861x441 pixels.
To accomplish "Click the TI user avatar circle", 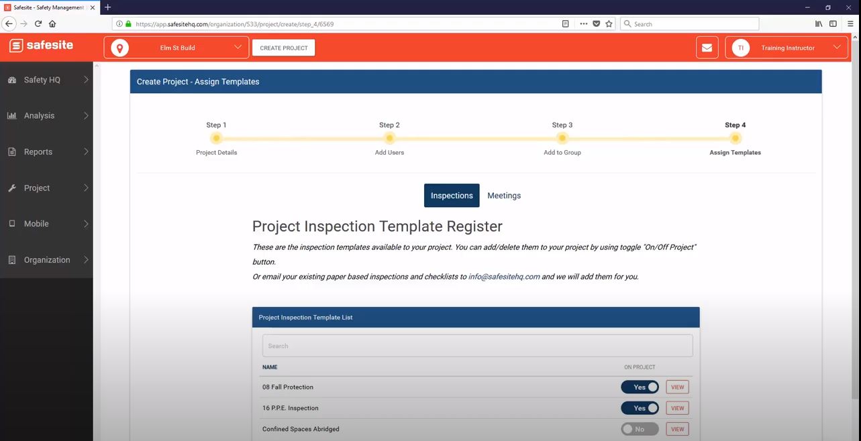I will pos(740,48).
